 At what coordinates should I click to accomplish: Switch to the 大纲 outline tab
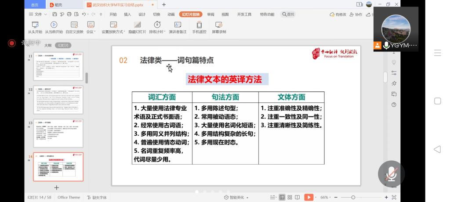pos(48,45)
